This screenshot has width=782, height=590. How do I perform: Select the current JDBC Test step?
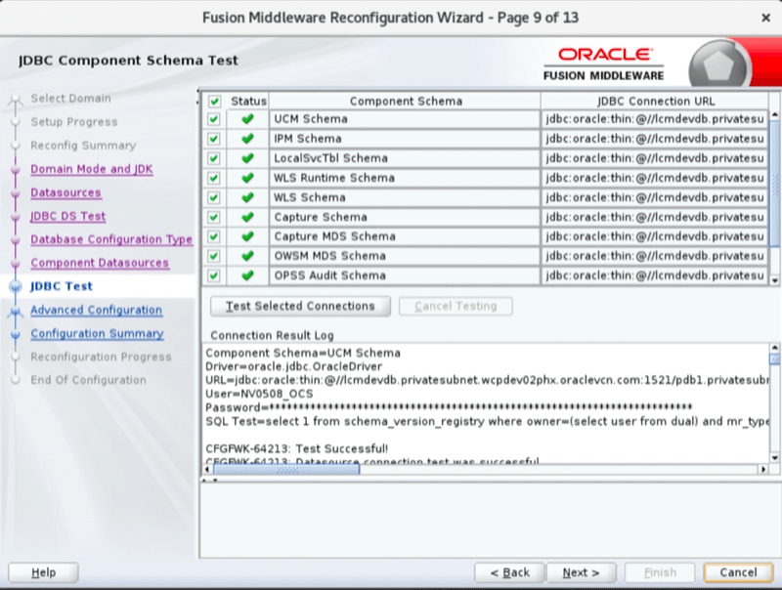62,286
